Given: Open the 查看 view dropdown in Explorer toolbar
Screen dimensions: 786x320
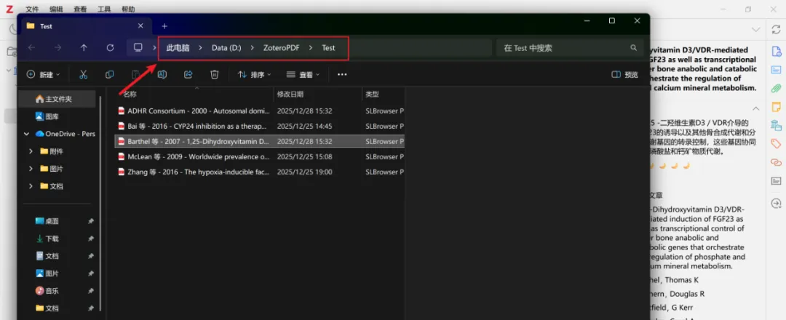Looking at the screenshot, I should point(303,74).
